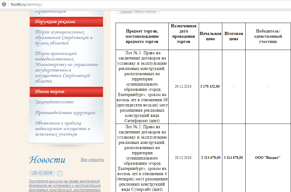Open Торги муниципальных образований Свердловской menu item
The height and width of the screenshot is (192, 291).
coord(66,37)
